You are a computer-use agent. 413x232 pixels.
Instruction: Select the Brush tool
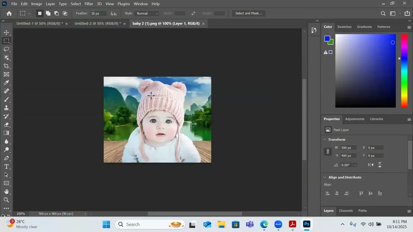pyautogui.click(x=6, y=100)
